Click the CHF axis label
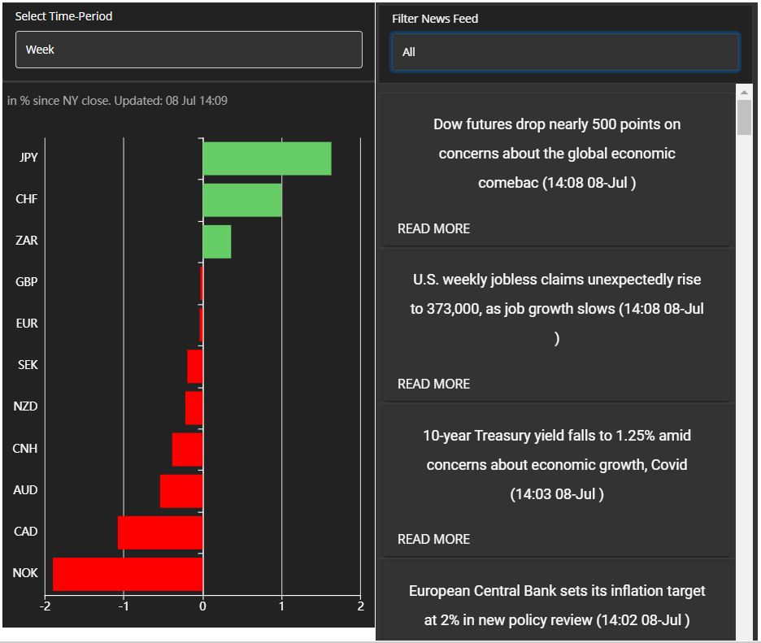Viewport: 761px width, 643px height. pyautogui.click(x=27, y=199)
